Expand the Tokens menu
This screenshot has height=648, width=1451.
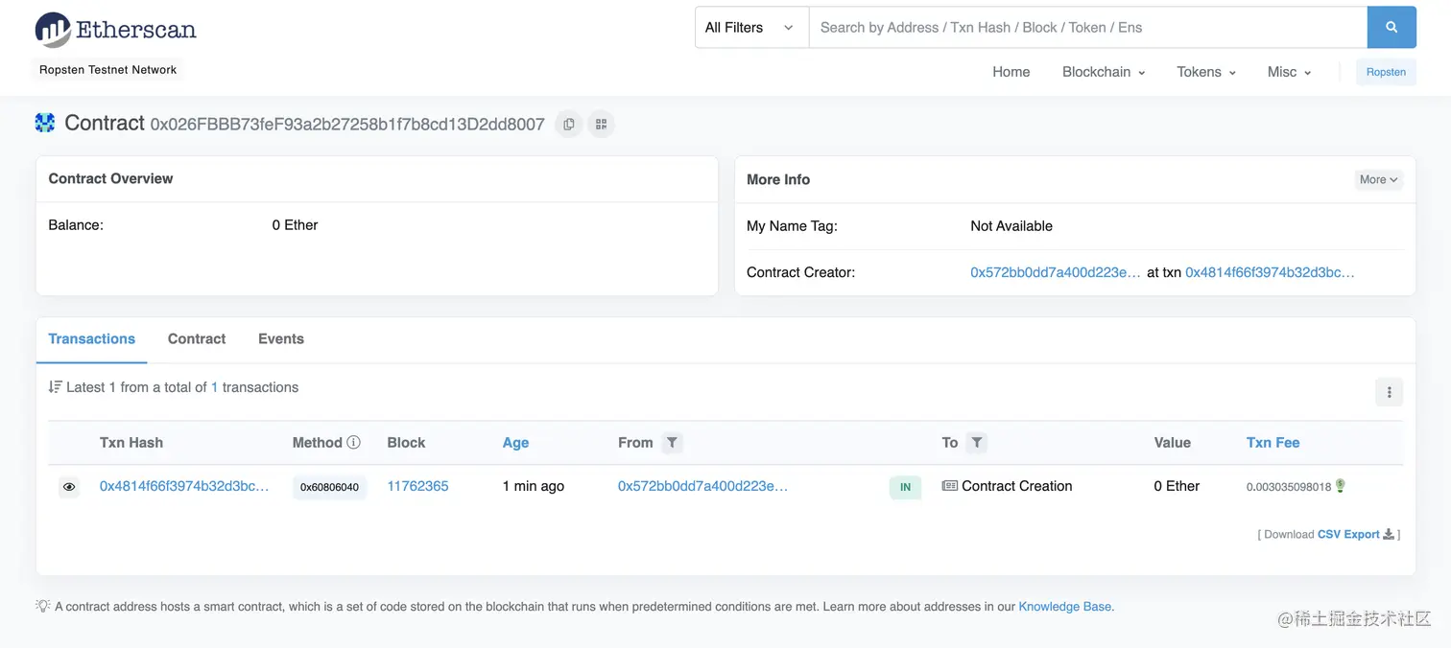tap(1206, 72)
